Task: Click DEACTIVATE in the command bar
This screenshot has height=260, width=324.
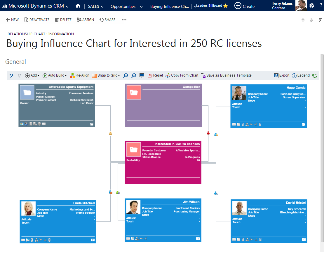Action: [37, 20]
